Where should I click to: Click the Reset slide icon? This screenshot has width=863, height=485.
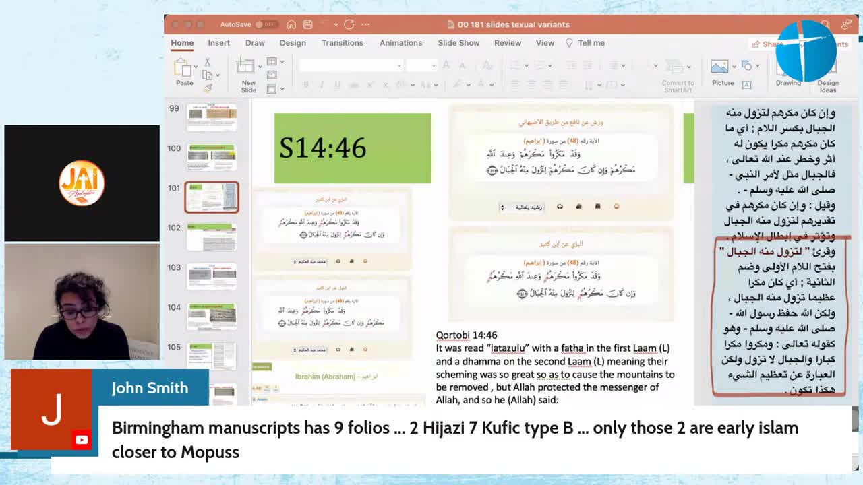coord(272,75)
